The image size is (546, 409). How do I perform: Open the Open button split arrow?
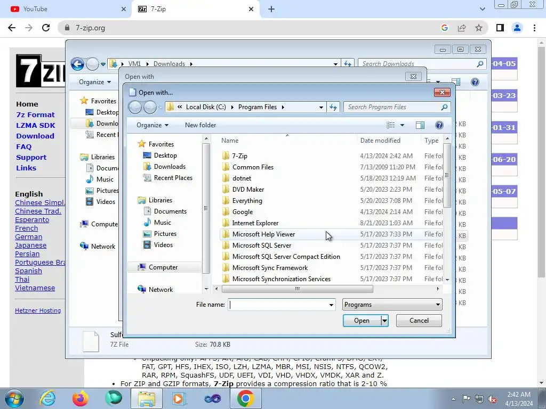[x=384, y=320]
